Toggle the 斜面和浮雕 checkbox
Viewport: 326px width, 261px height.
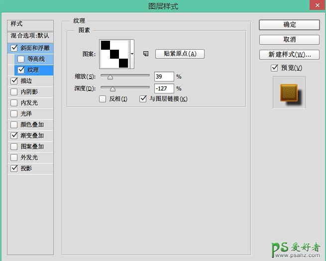click(14, 48)
